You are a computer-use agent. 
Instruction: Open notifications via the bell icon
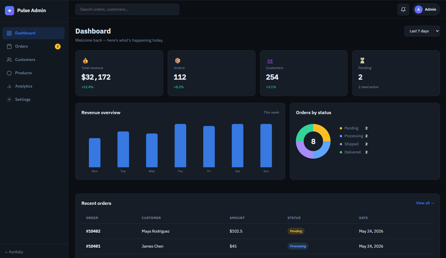(403, 10)
